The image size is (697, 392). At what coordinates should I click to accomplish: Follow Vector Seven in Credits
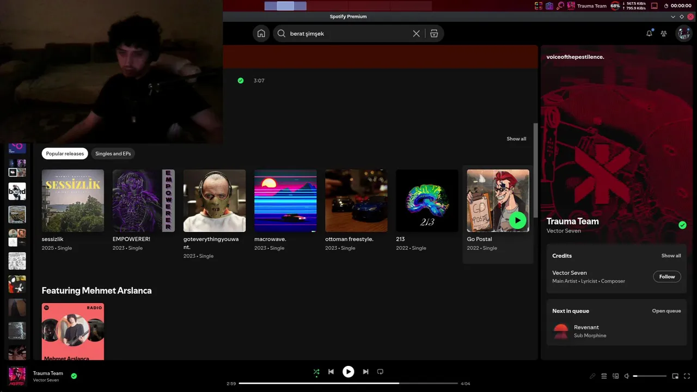[x=667, y=277]
